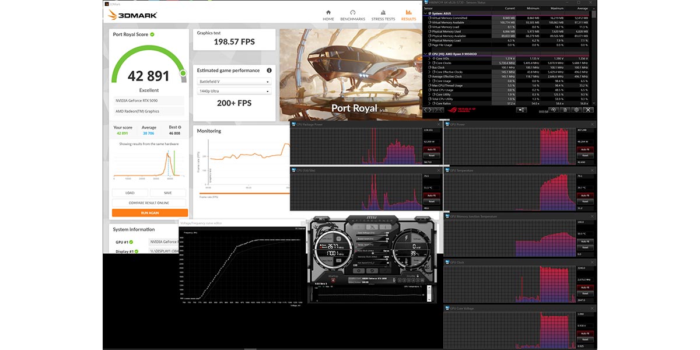
Task: Click Afterburner save profile icon
Action: [x=422, y=280]
